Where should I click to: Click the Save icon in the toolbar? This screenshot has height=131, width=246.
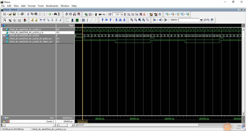(x=14, y=14)
